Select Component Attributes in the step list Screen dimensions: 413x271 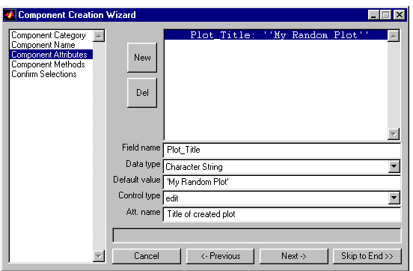tap(52, 55)
